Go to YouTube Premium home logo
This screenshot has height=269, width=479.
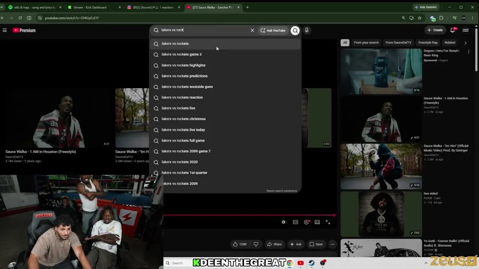pos(24,30)
